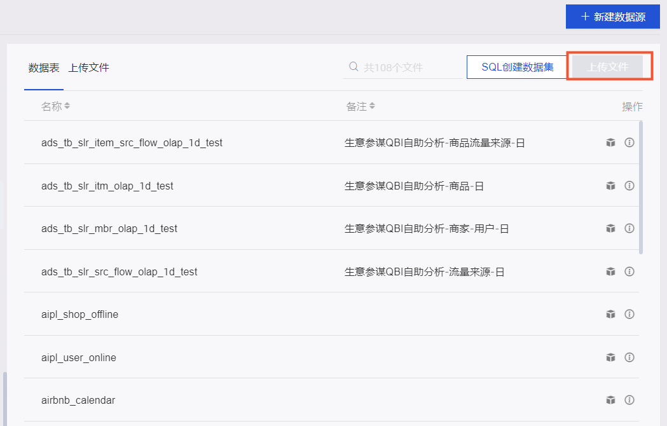Switch to the 上传文件 tab
The width and height of the screenshot is (667, 426).
point(88,67)
